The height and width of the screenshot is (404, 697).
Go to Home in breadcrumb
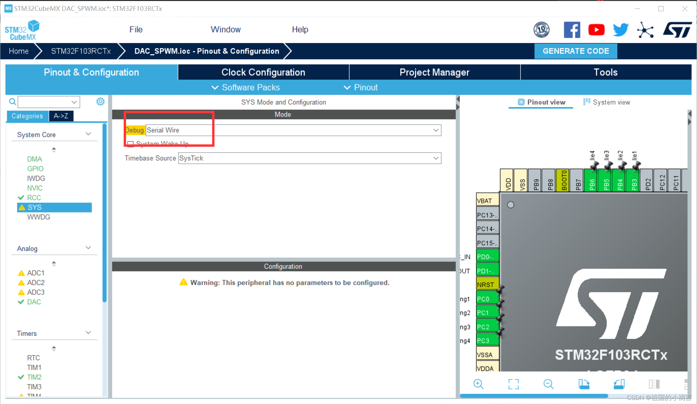[x=19, y=51]
